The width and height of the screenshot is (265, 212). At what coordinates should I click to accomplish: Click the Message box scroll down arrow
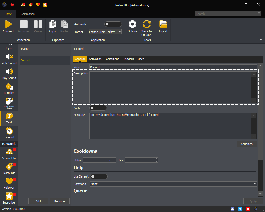254,136
